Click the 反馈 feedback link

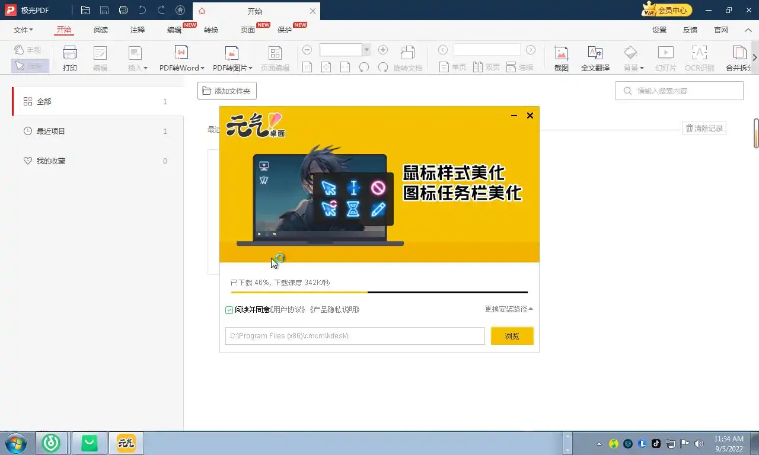point(690,30)
